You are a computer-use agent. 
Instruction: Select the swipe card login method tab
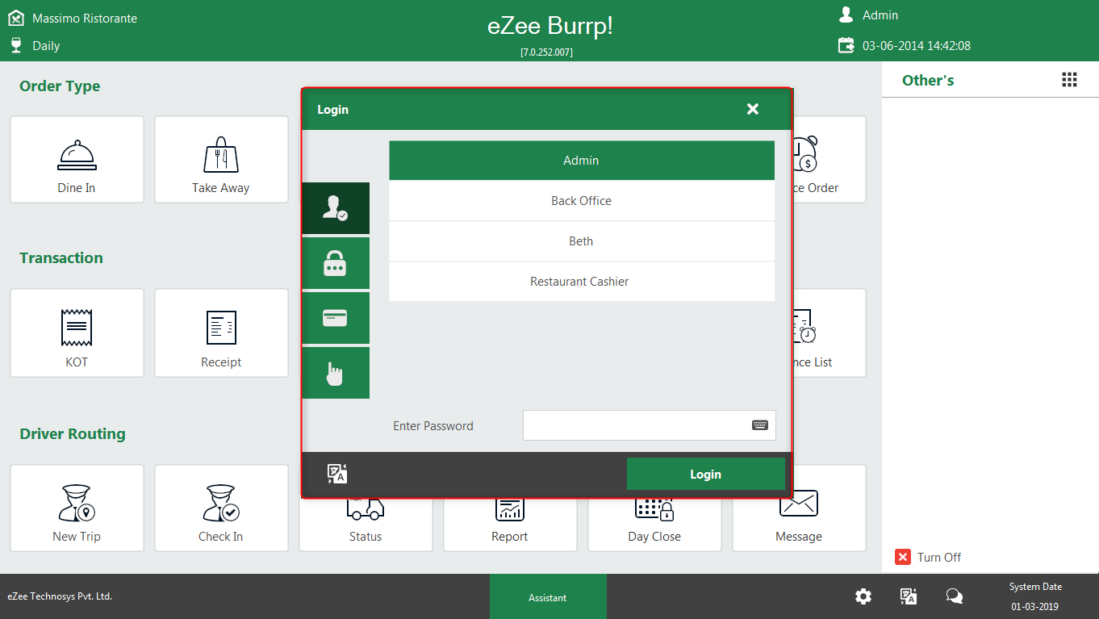tap(336, 318)
